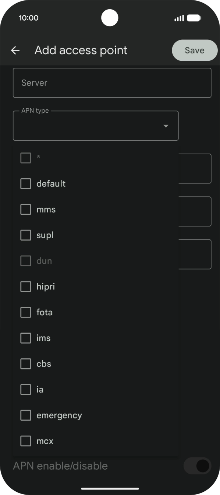Screen dimensions: 220x495
Task: Select the APN type combo box
Action: click(x=96, y=126)
